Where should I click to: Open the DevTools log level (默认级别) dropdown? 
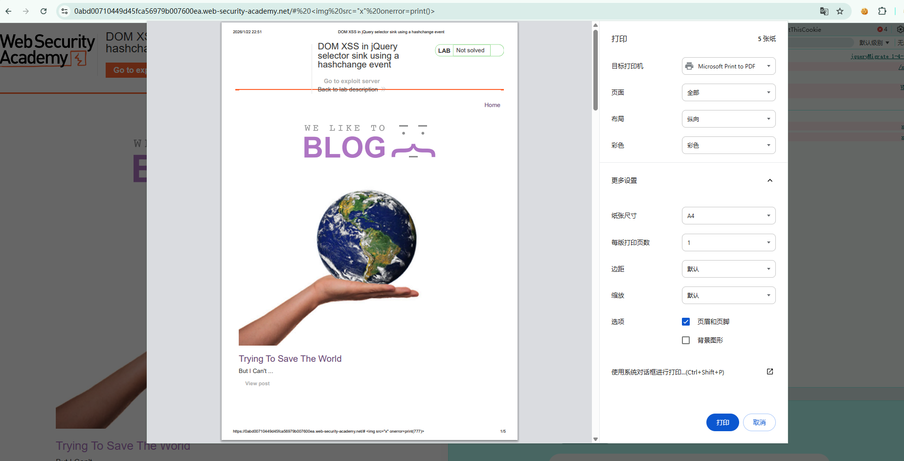pos(874,43)
